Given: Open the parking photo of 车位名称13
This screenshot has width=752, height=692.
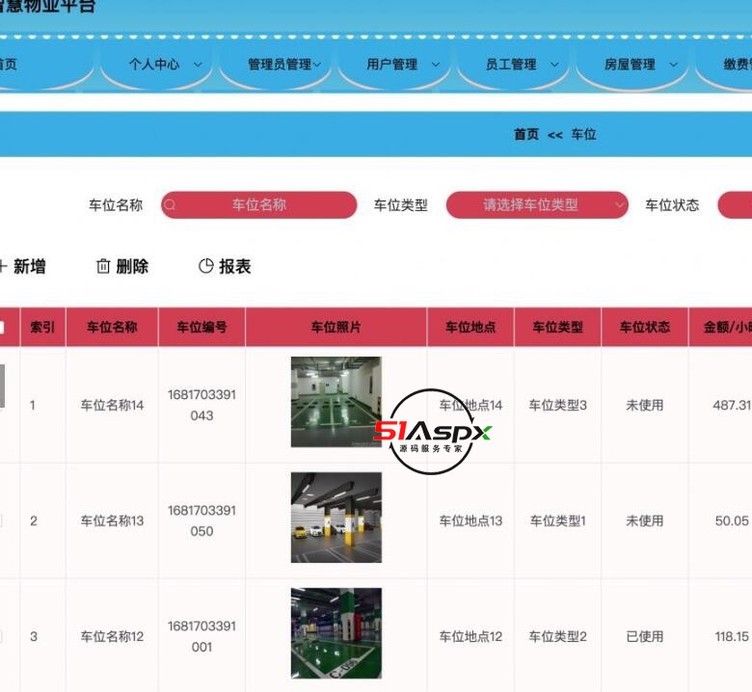Looking at the screenshot, I should click(336, 518).
